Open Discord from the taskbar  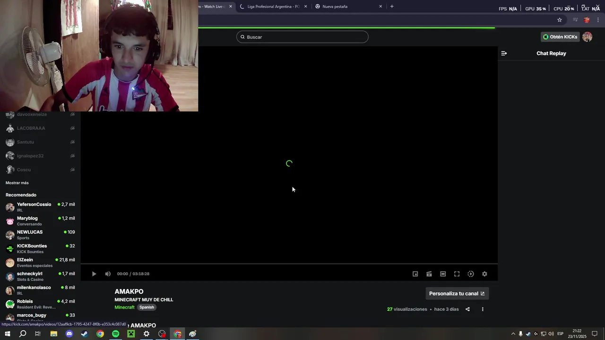click(69, 334)
